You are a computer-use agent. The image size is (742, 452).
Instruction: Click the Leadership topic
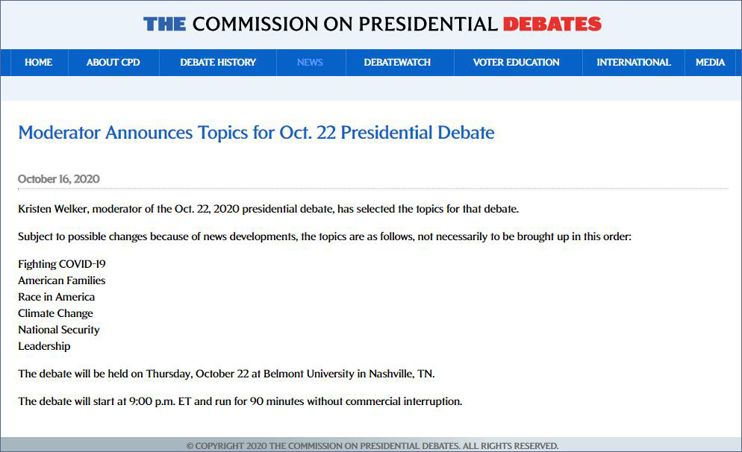pyautogui.click(x=44, y=346)
